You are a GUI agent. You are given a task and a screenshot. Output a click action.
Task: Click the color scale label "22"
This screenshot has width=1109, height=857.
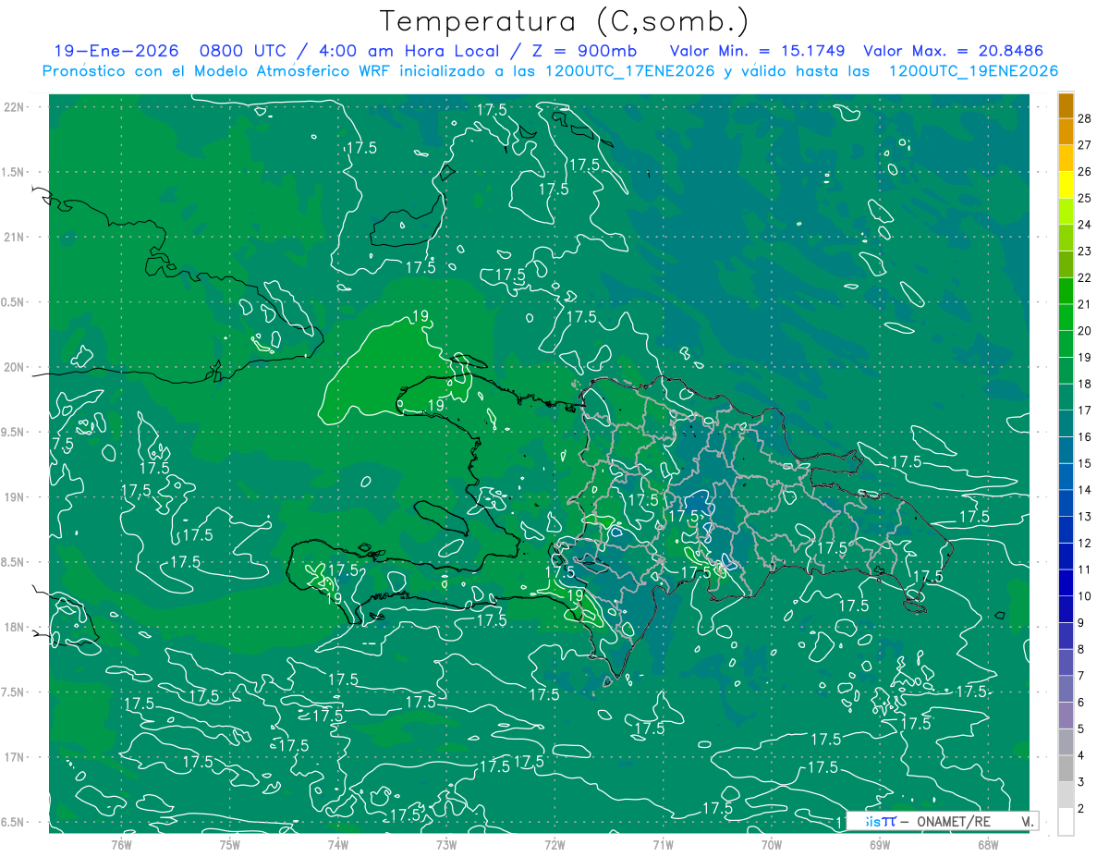pyautogui.click(x=1085, y=277)
